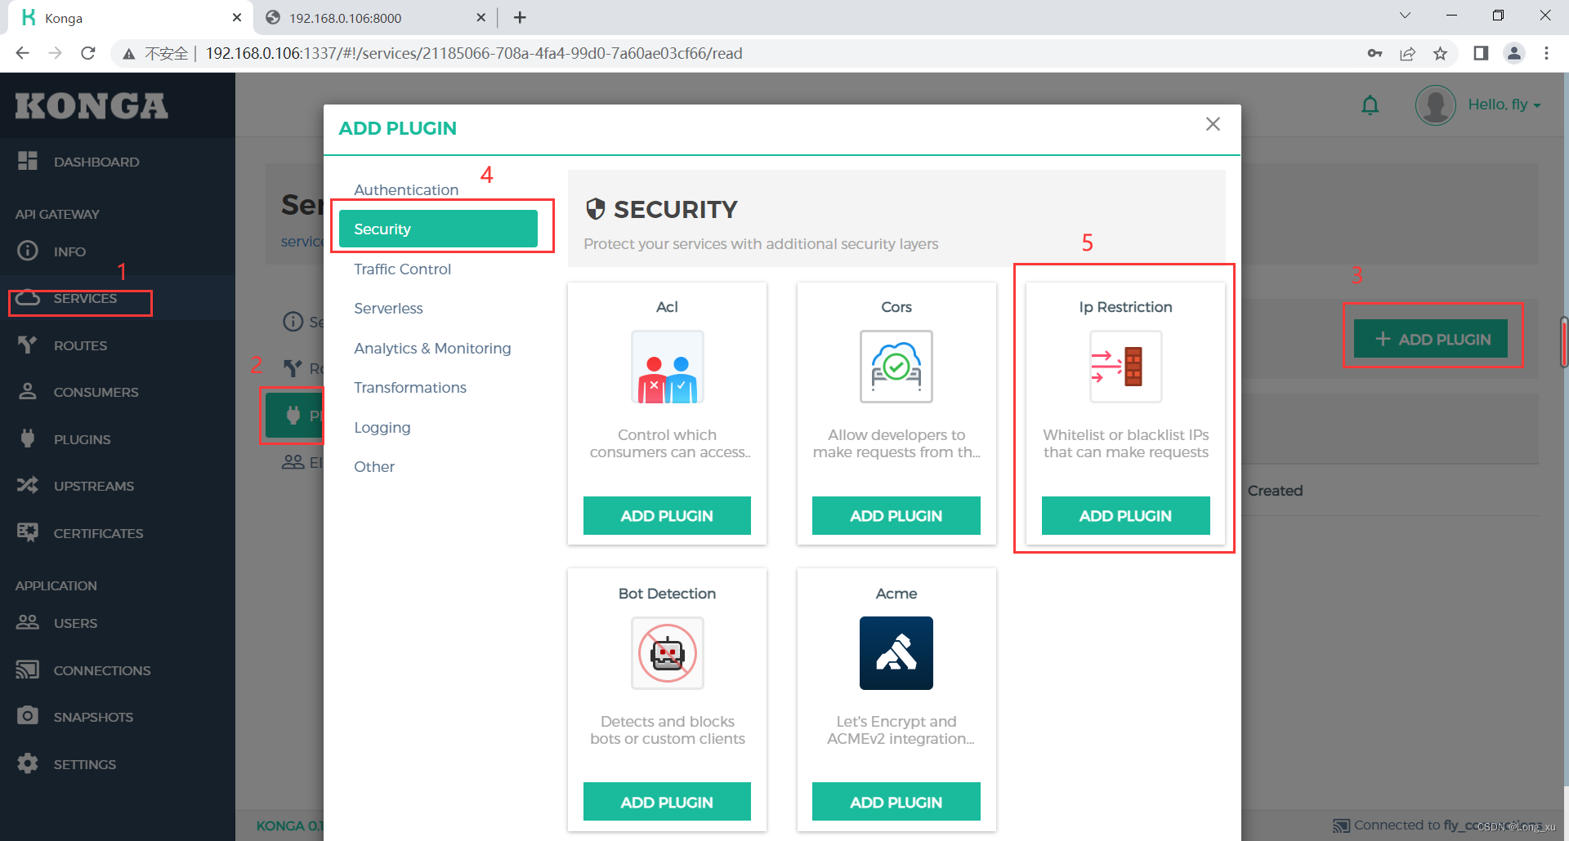Click the Connections cast icon in sidebar
Image resolution: width=1569 pixels, height=841 pixels.
point(28,670)
